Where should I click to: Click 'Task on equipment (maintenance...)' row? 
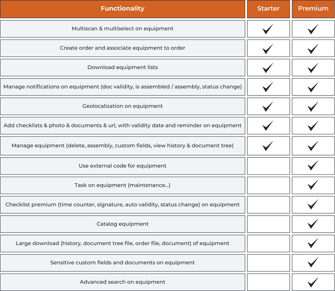click(x=122, y=185)
